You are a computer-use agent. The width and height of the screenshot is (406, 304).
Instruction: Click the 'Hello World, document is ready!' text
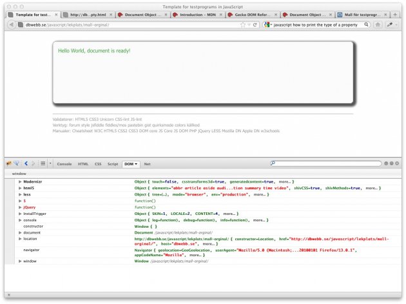94,51
